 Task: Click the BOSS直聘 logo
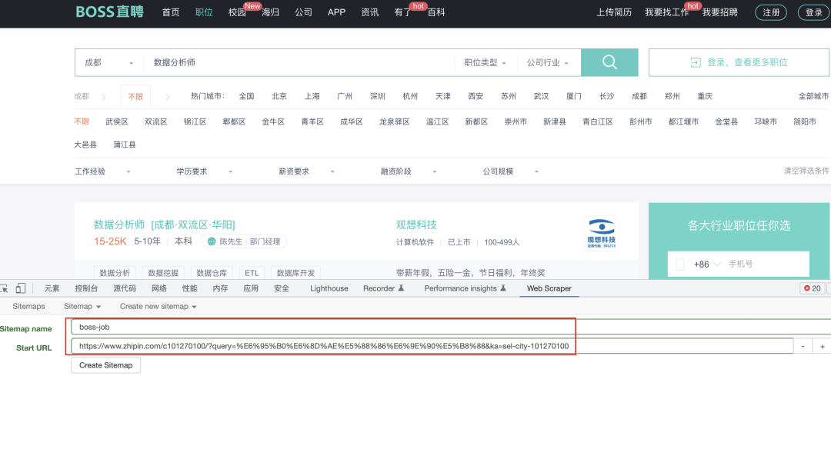click(109, 12)
